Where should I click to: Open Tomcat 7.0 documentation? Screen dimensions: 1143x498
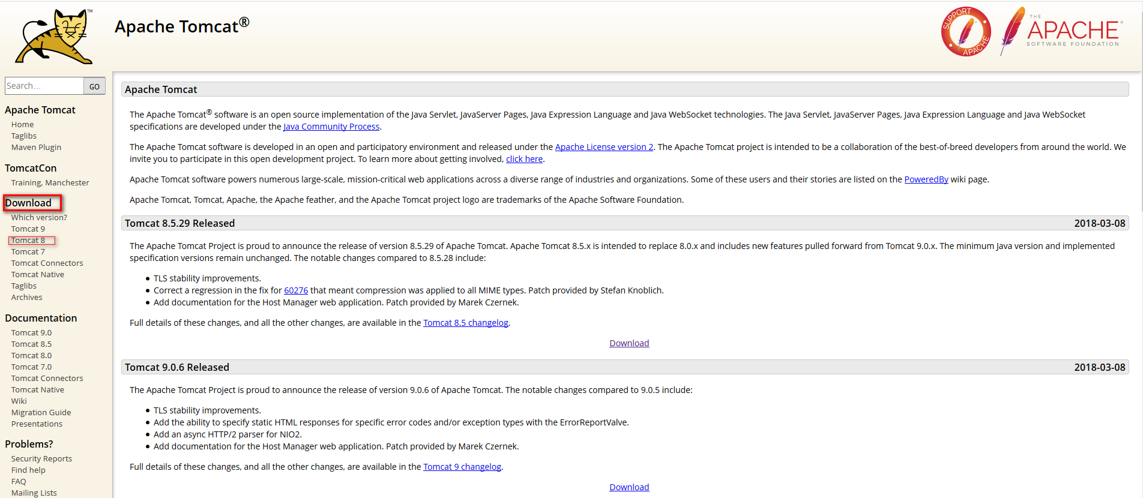tap(31, 367)
